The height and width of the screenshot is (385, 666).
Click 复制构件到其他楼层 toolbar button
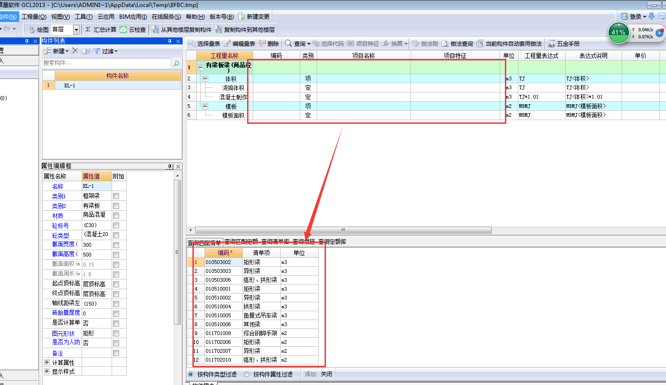coord(245,29)
